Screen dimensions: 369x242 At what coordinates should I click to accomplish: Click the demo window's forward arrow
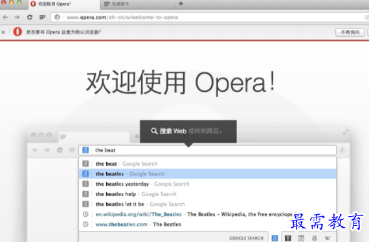(47, 150)
